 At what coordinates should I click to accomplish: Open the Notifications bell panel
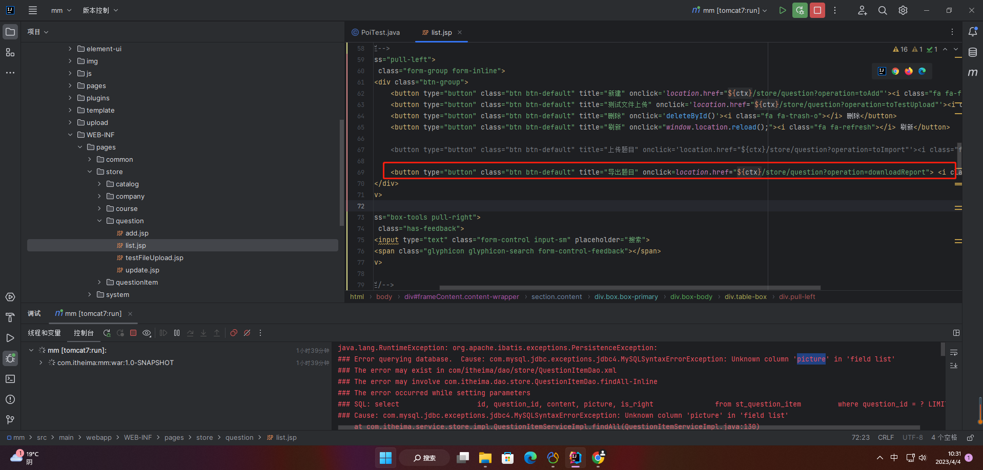(972, 32)
